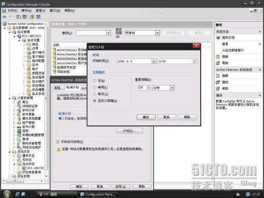This screenshot has width=264, height=198.
Task: Switch to the 常规 tab in properties dialog
Action: pyautogui.click(x=57, y=88)
